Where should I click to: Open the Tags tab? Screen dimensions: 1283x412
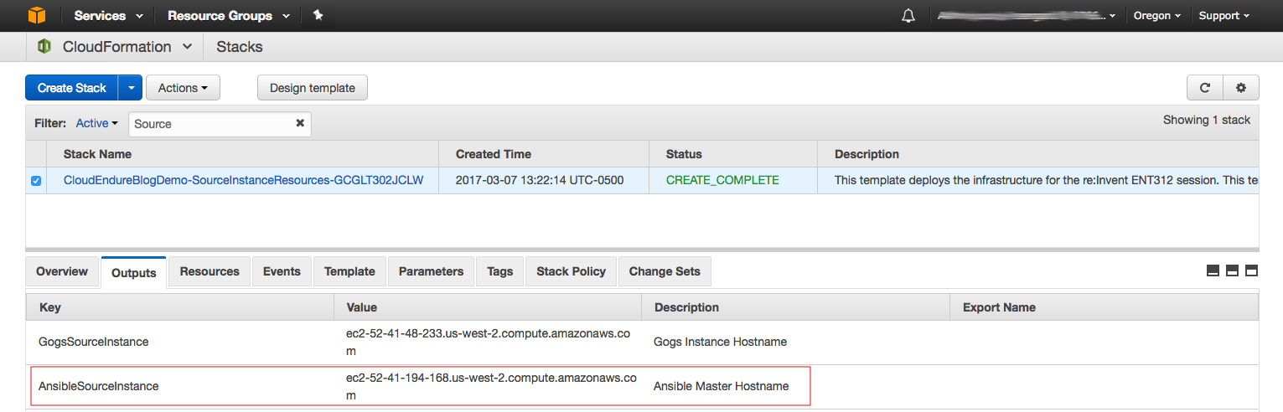click(x=499, y=271)
